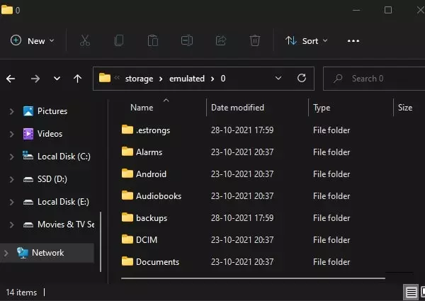The image size is (425, 301).
Task: Click File folder type in Android row
Action: tap(331, 174)
